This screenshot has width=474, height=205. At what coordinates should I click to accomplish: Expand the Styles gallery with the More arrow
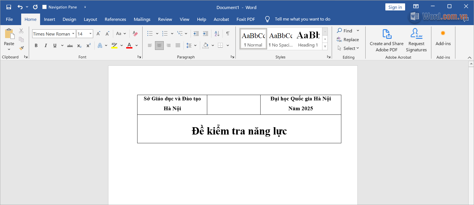pos(325,47)
